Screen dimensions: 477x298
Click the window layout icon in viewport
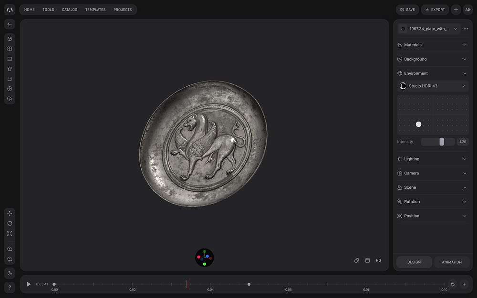pyautogui.click(x=367, y=261)
